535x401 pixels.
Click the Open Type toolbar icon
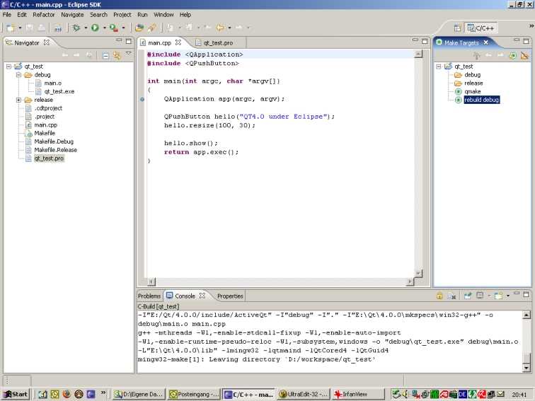[x=139, y=28]
